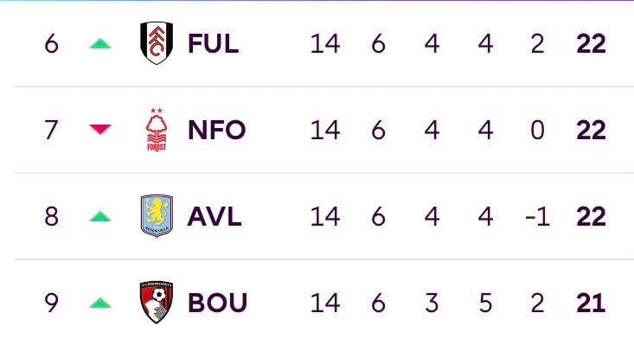Click Fulham's 22 points total
The image size is (634, 345).
coord(591,43)
